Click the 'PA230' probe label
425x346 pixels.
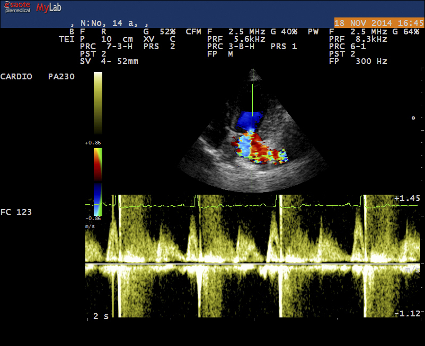pos(61,77)
